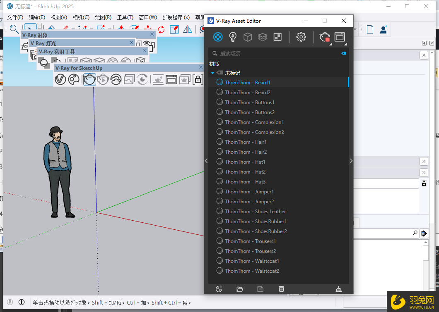
Task: Open the pencil line tool dropdown arrow
Action: point(73,29)
